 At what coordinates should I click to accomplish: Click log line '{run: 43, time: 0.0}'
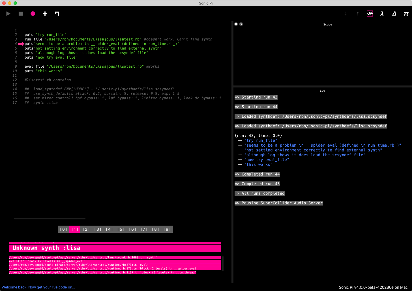(x=258, y=136)
